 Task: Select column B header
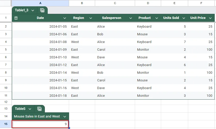pos(82,3)
